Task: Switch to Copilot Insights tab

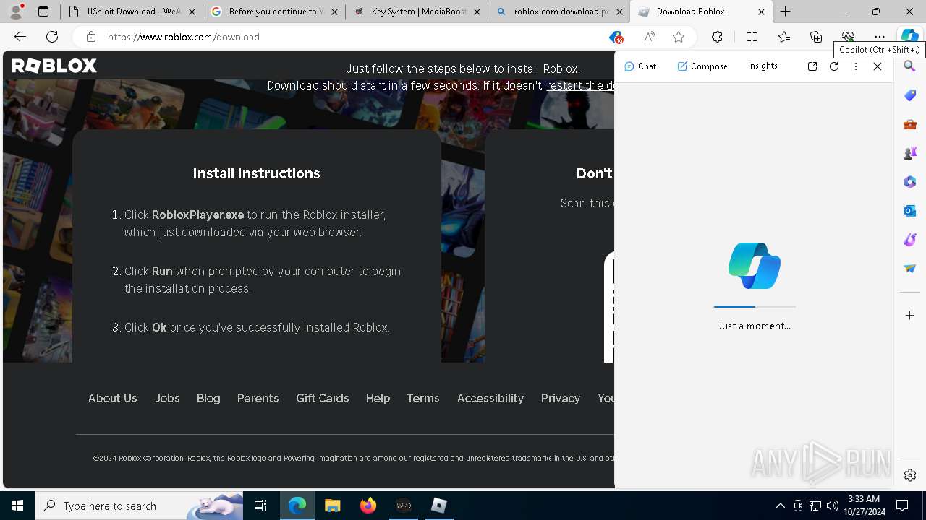Action: click(763, 66)
